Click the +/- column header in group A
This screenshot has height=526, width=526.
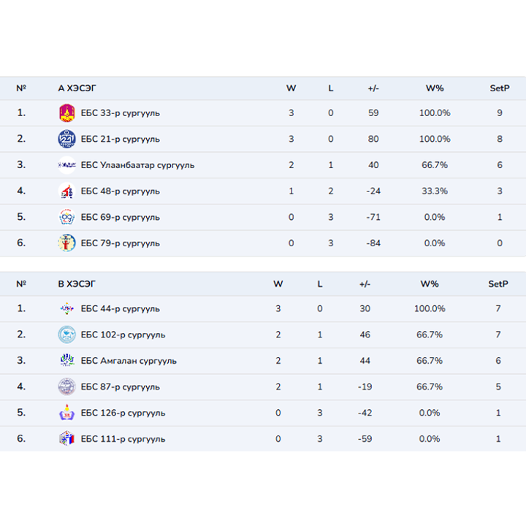click(x=373, y=88)
